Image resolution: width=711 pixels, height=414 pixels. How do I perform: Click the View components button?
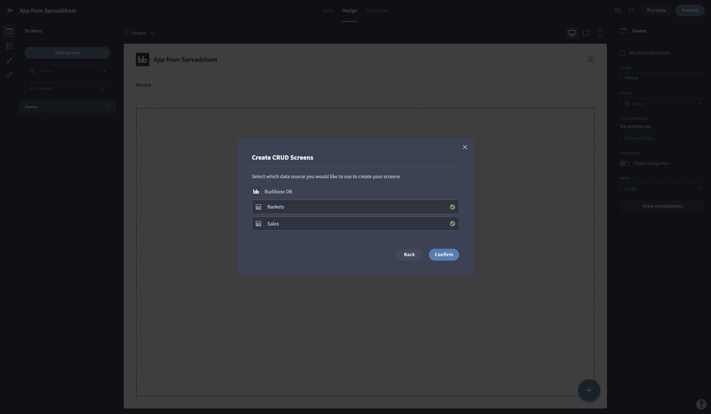(662, 206)
